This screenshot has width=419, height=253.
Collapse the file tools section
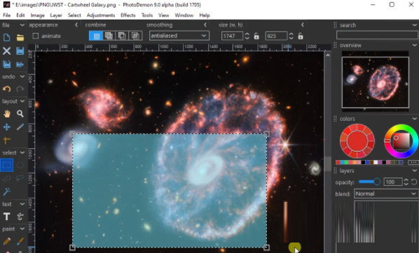click(x=22, y=24)
